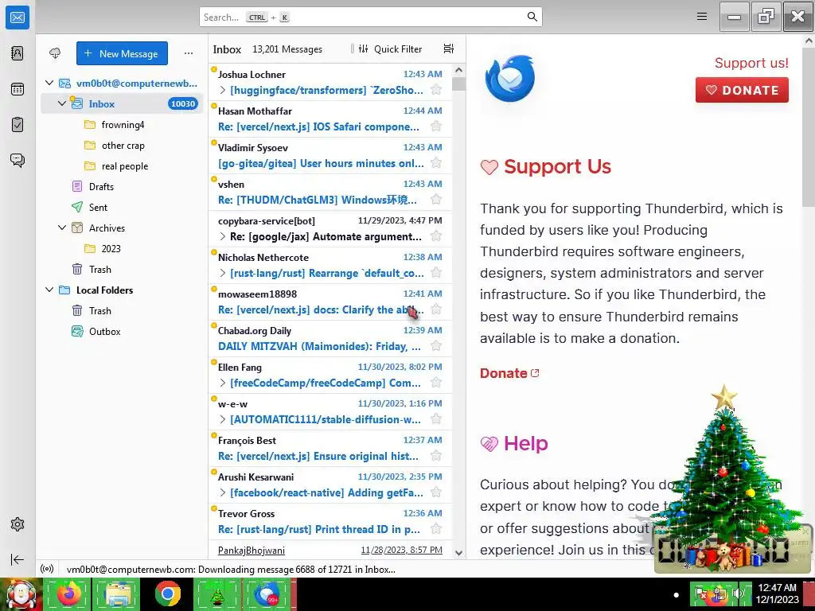The image size is (815, 611).
Task: Expand the rust-lang/rust Rearrange thread
Action: [x=223, y=273]
